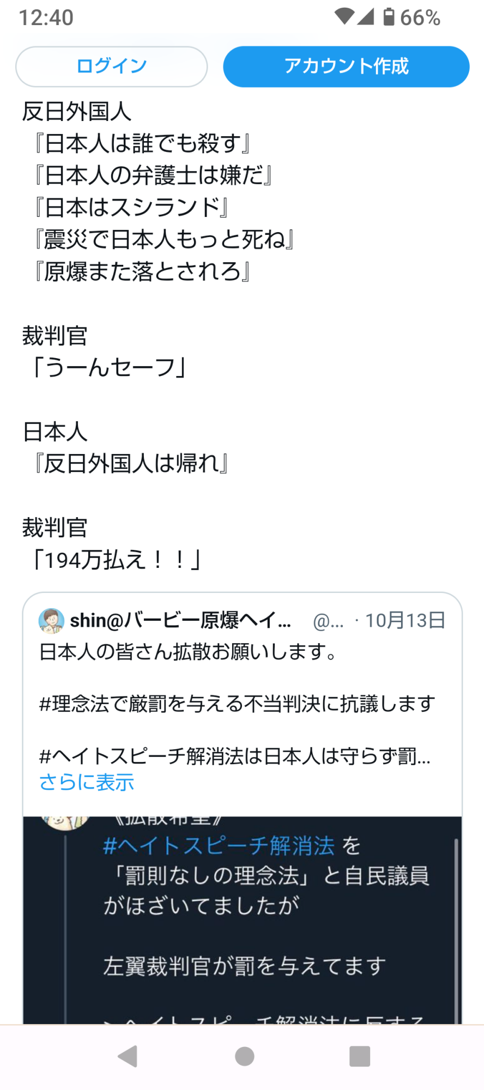Tap the truncated @… handle in quoted tweet
The width and height of the screenshot is (484, 1090).
coord(328,621)
